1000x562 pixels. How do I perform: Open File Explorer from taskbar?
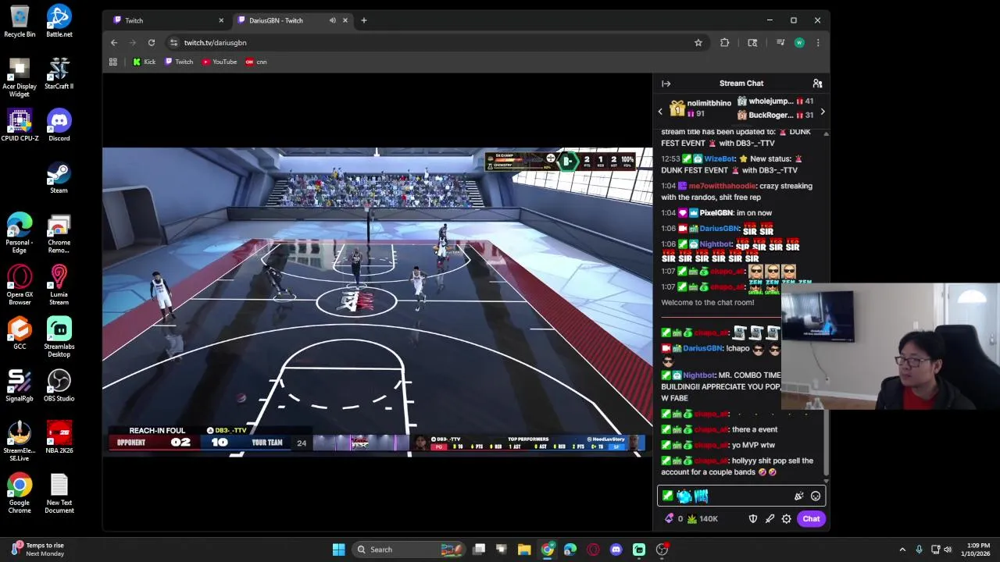[x=524, y=550]
